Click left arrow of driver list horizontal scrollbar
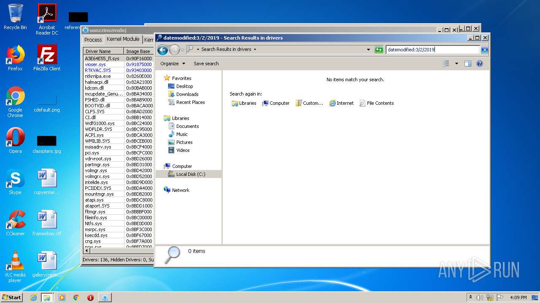 point(86,250)
